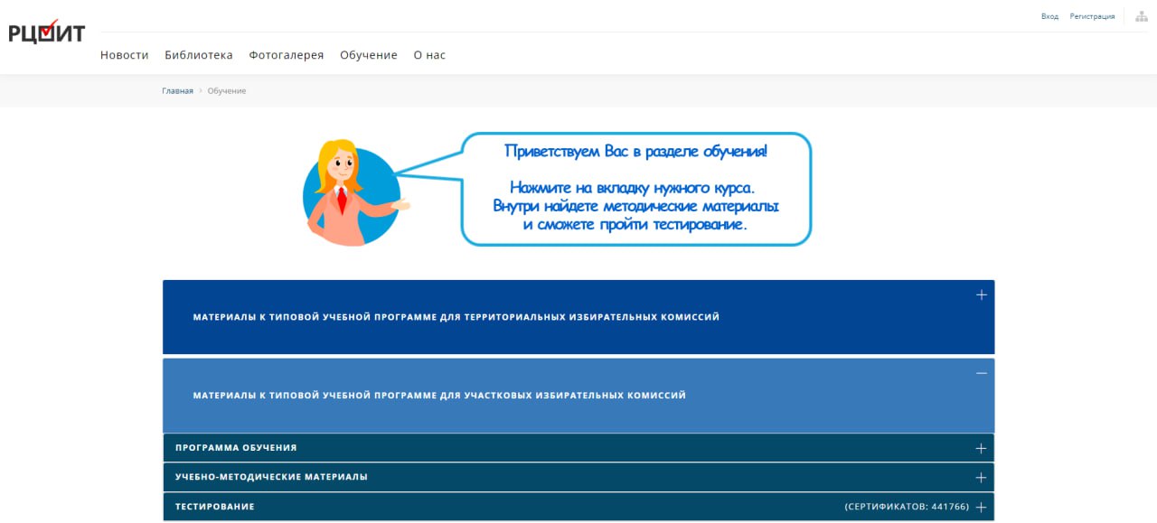Collapse материалы для участковых избирательных комиссий title
The width and height of the screenshot is (1157, 523).
point(439,396)
